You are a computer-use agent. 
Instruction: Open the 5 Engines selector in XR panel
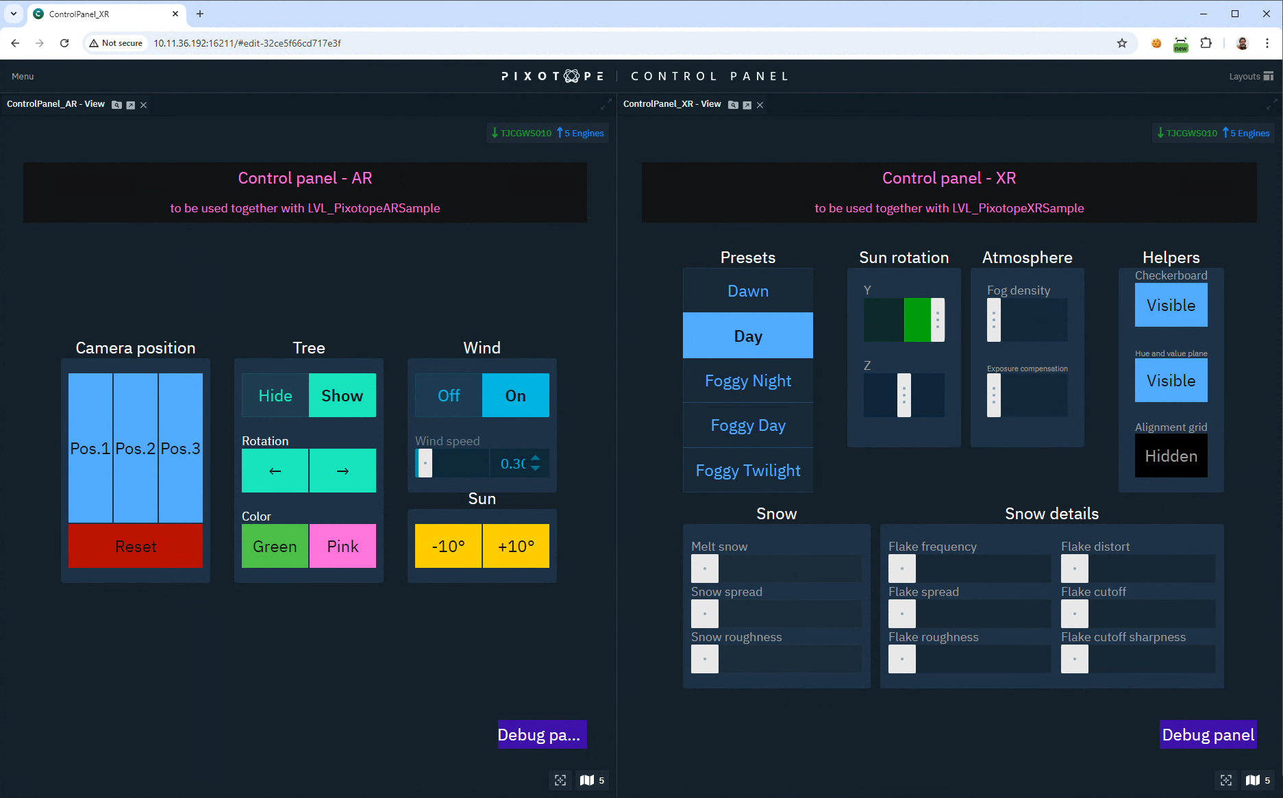tap(1249, 133)
